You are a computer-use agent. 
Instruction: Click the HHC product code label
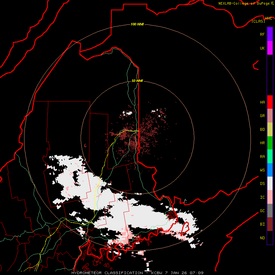point(268,18)
